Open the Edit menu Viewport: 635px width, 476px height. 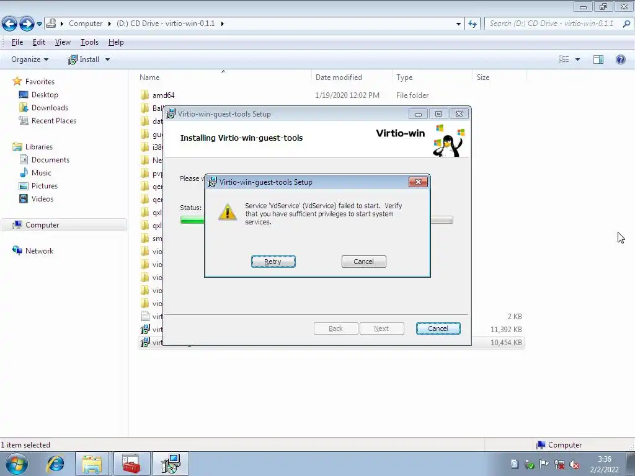pyautogui.click(x=39, y=42)
